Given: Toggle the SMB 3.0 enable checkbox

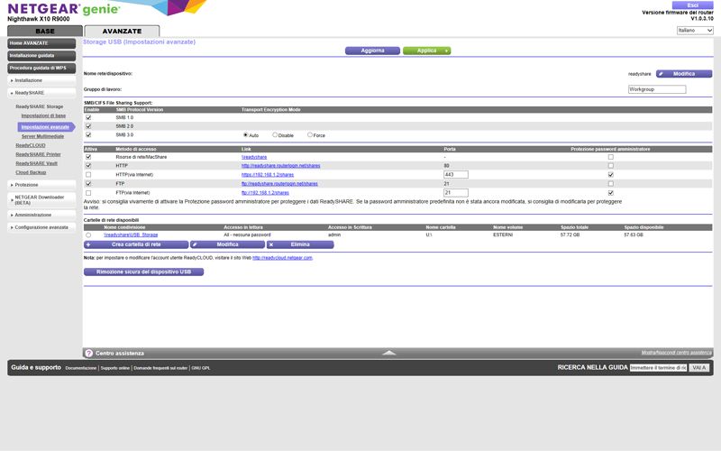Looking at the screenshot, I should [x=88, y=134].
